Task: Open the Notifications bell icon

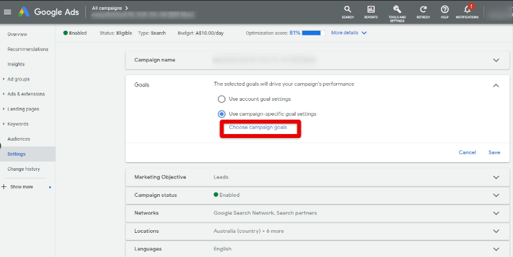Action: tap(467, 11)
